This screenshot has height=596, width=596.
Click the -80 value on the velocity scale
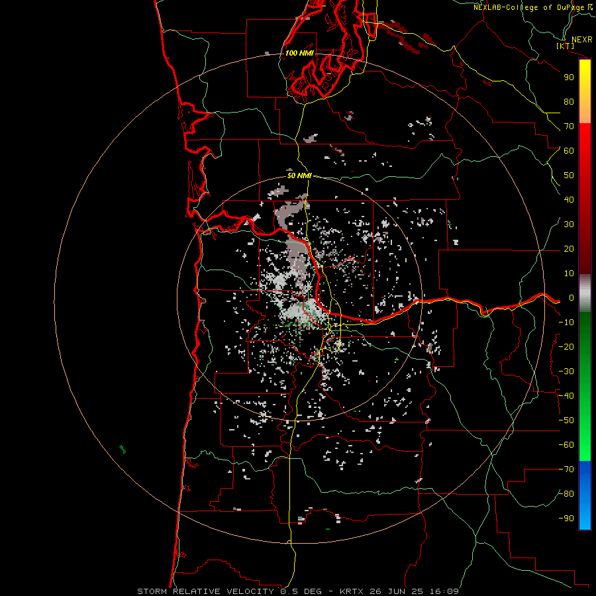566,494
